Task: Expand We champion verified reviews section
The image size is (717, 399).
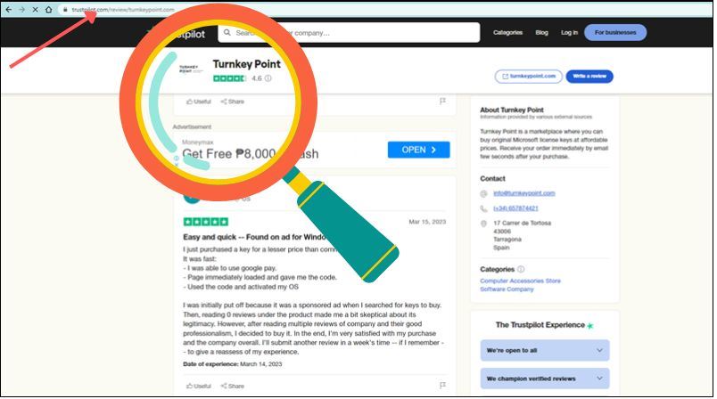Action: 545,379
